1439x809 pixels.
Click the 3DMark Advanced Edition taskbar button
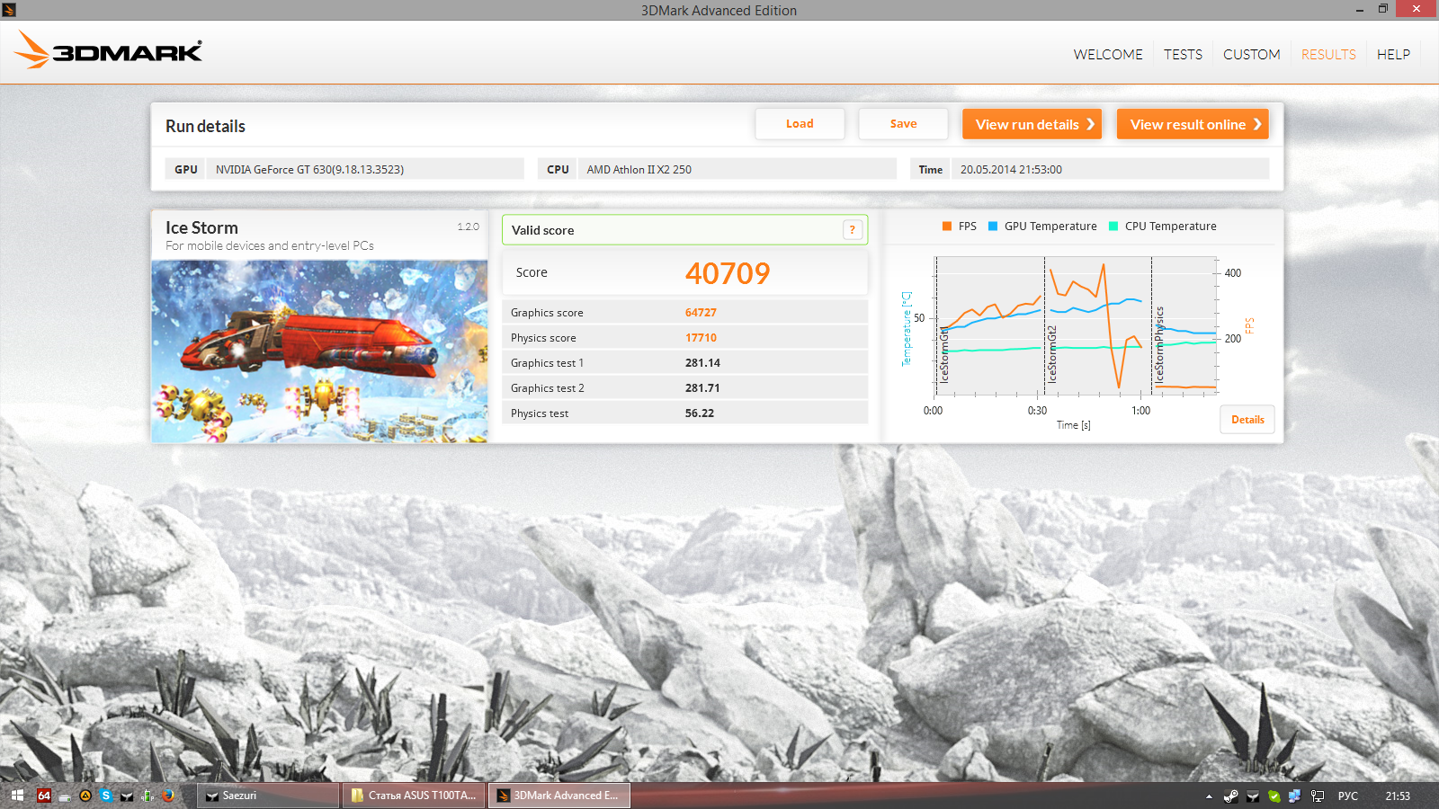point(559,796)
